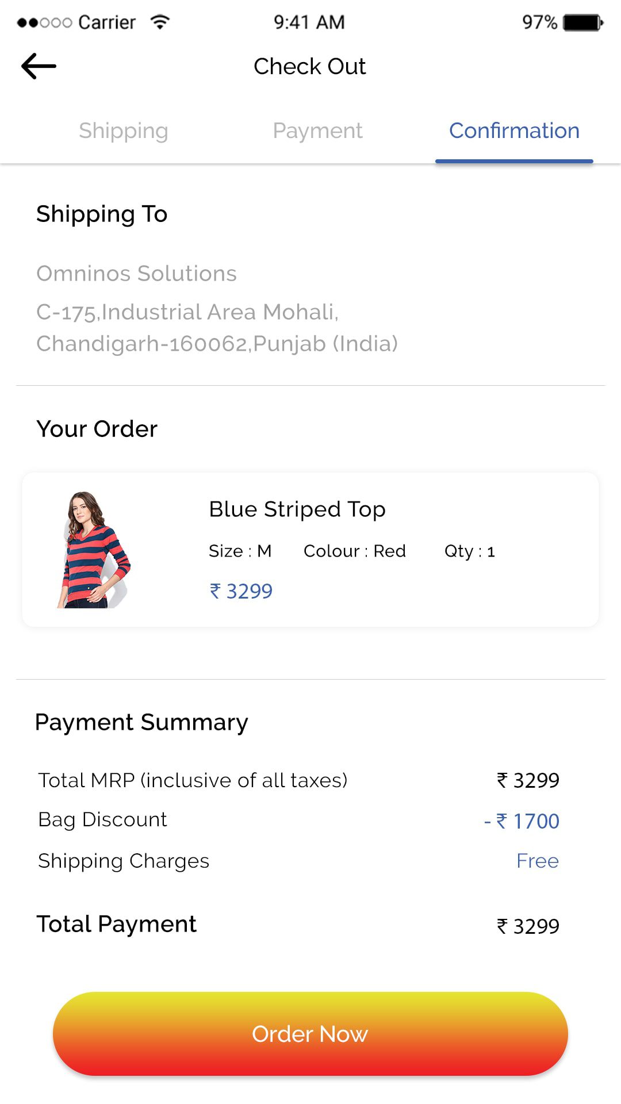This screenshot has height=1104, width=621.
Task: Switch to the Payment tab
Action: point(317,131)
